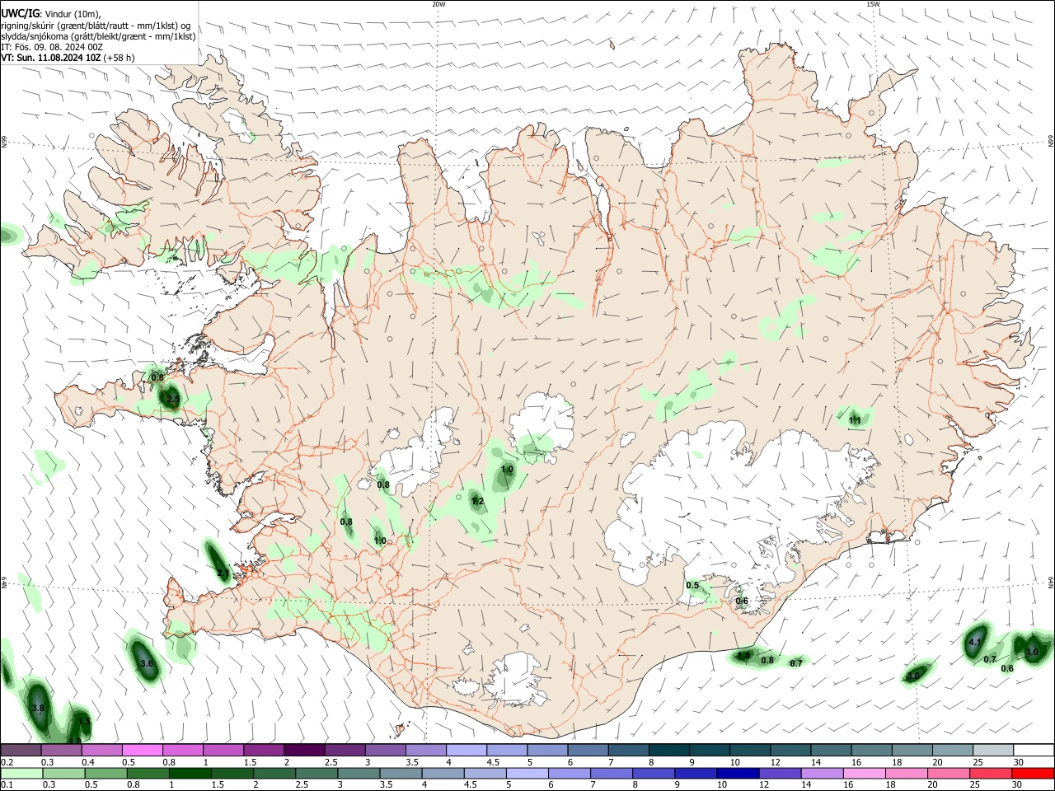The image size is (1055, 791).
Task: Select the steel blue 7 swatch, upper scale
Action: [628, 750]
